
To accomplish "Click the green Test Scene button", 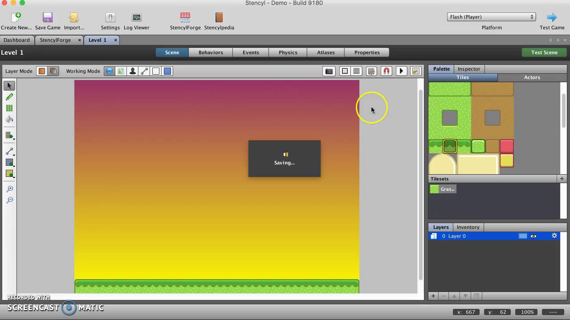I will [544, 52].
